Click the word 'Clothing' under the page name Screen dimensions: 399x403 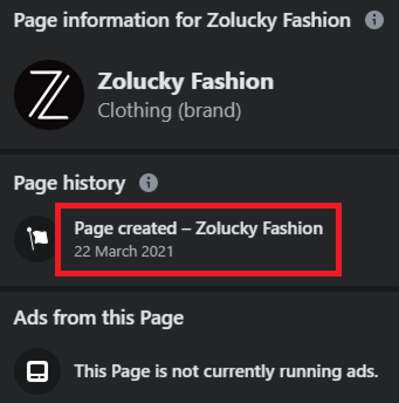pyautogui.click(x=134, y=110)
